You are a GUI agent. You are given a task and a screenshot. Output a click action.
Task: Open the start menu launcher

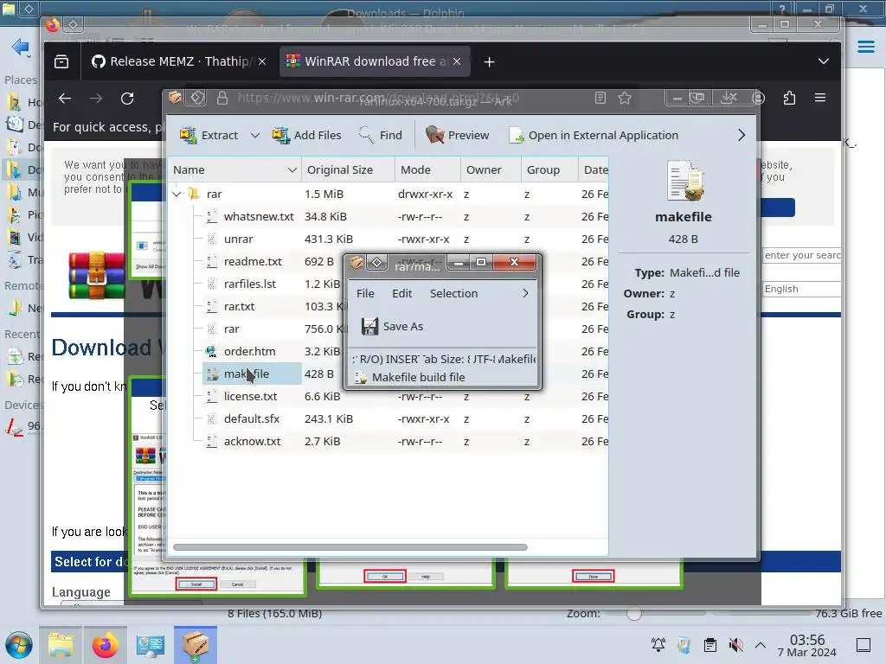pyautogui.click(x=19, y=645)
